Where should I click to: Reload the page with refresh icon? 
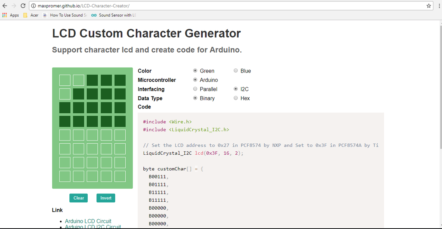coord(23,6)
